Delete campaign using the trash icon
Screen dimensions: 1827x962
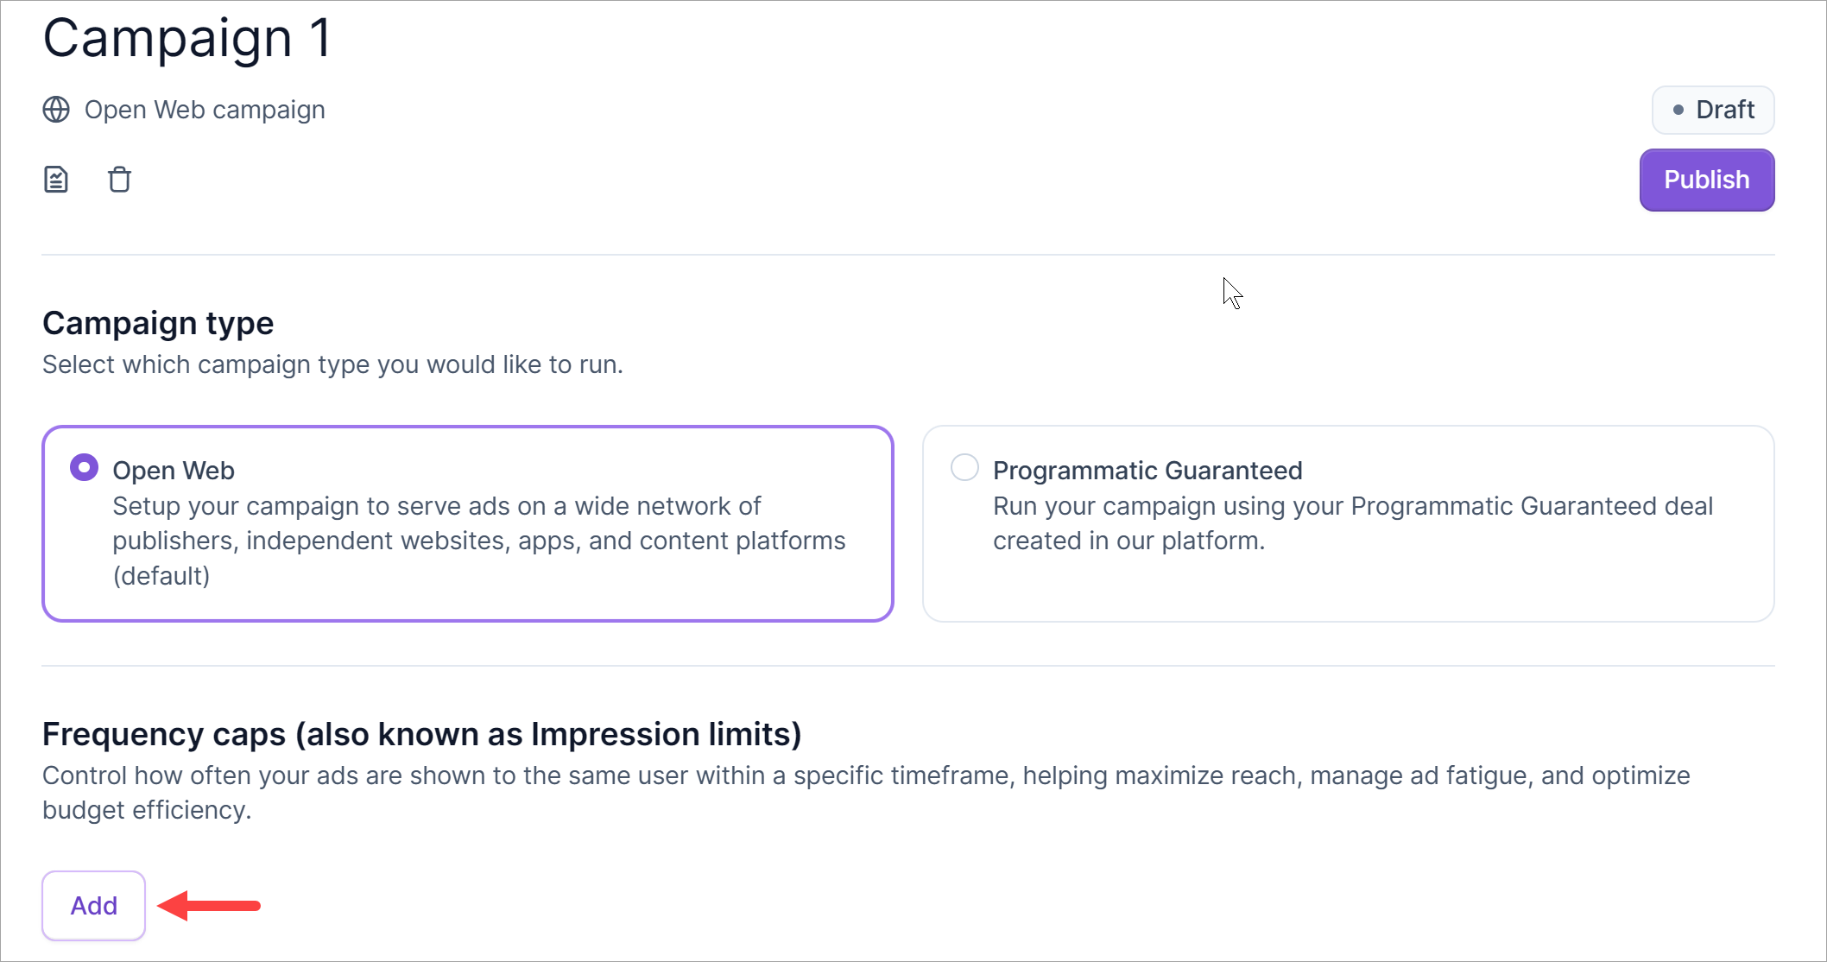click(119, 180)
